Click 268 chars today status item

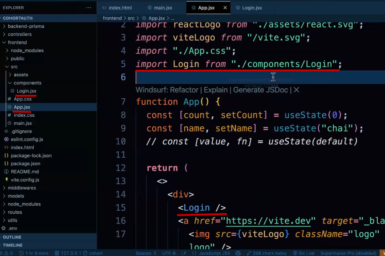tap(267, 253)
